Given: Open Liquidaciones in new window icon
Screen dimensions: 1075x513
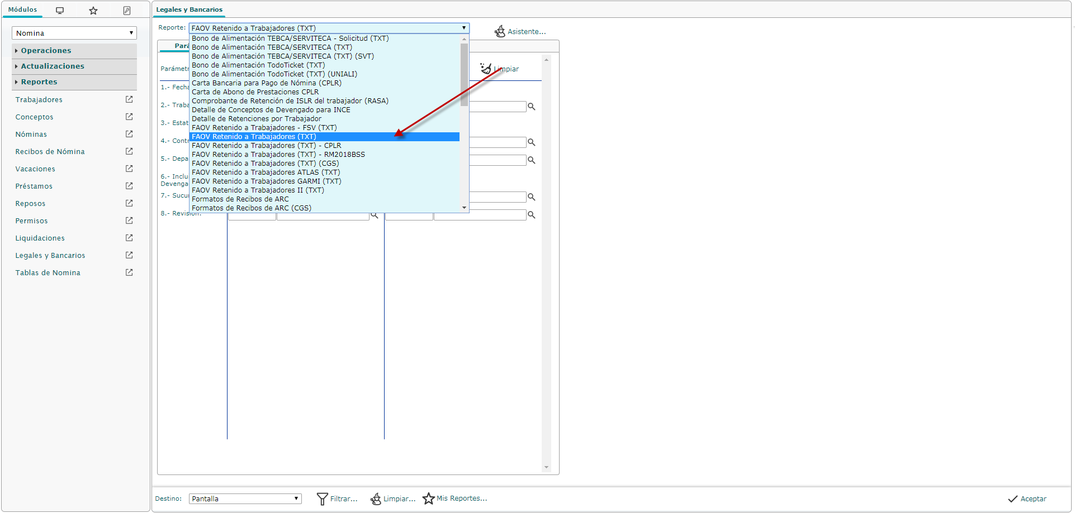Looking at the screenshot, I should (x=129, y=238).
